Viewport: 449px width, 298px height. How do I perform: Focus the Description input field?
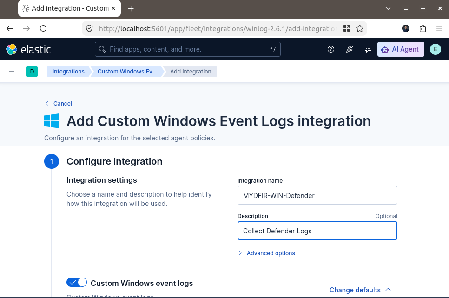click(x=317, y=231)
